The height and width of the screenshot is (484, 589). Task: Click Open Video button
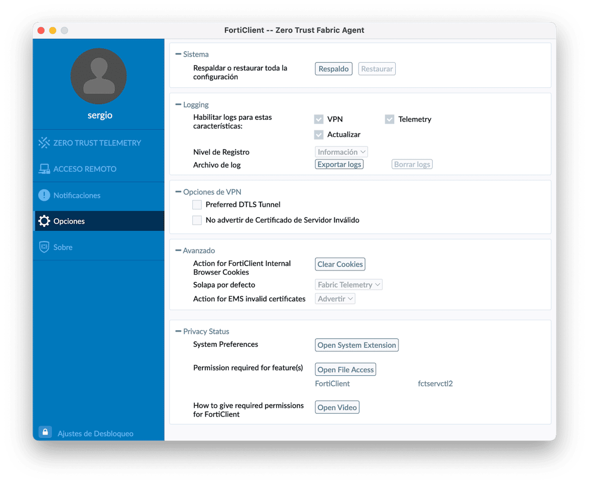337,407
